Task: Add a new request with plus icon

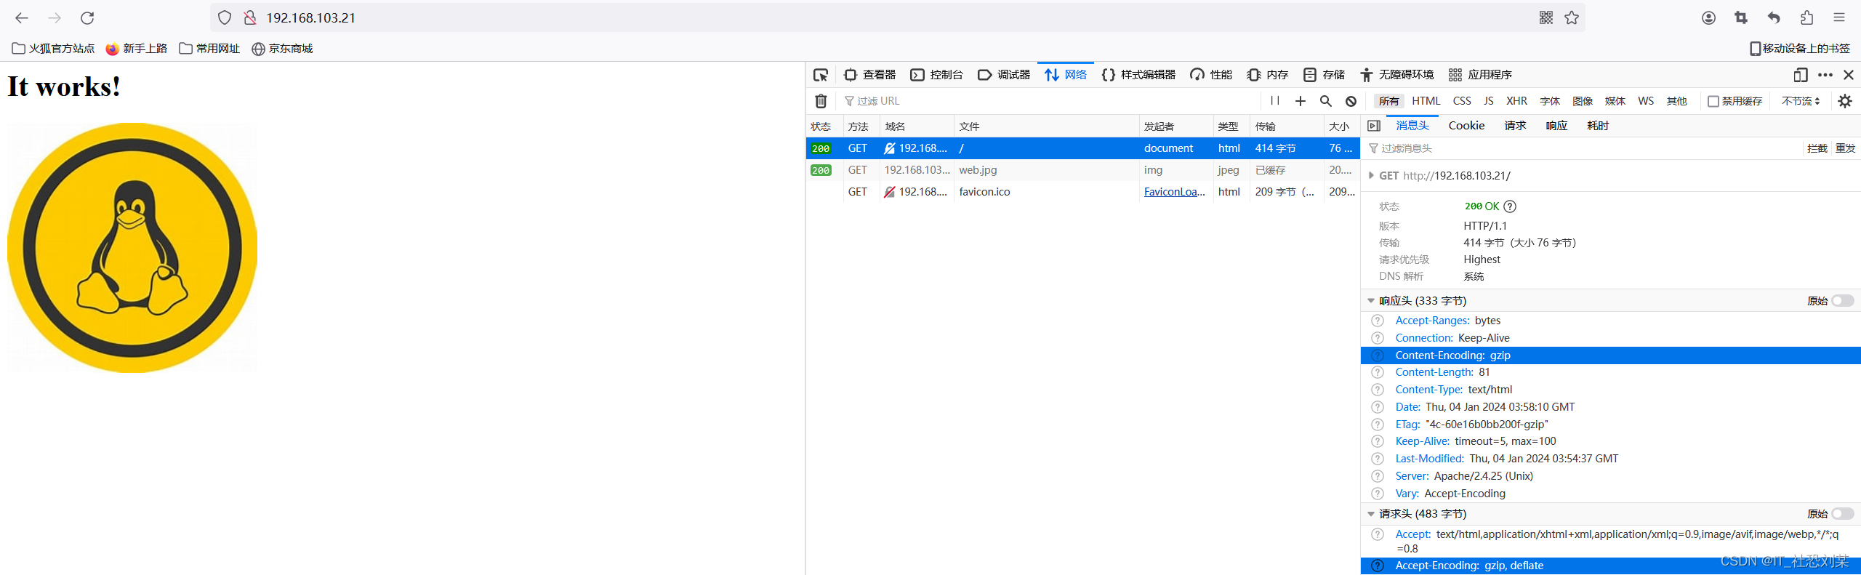Action: tap(1301, 101)
